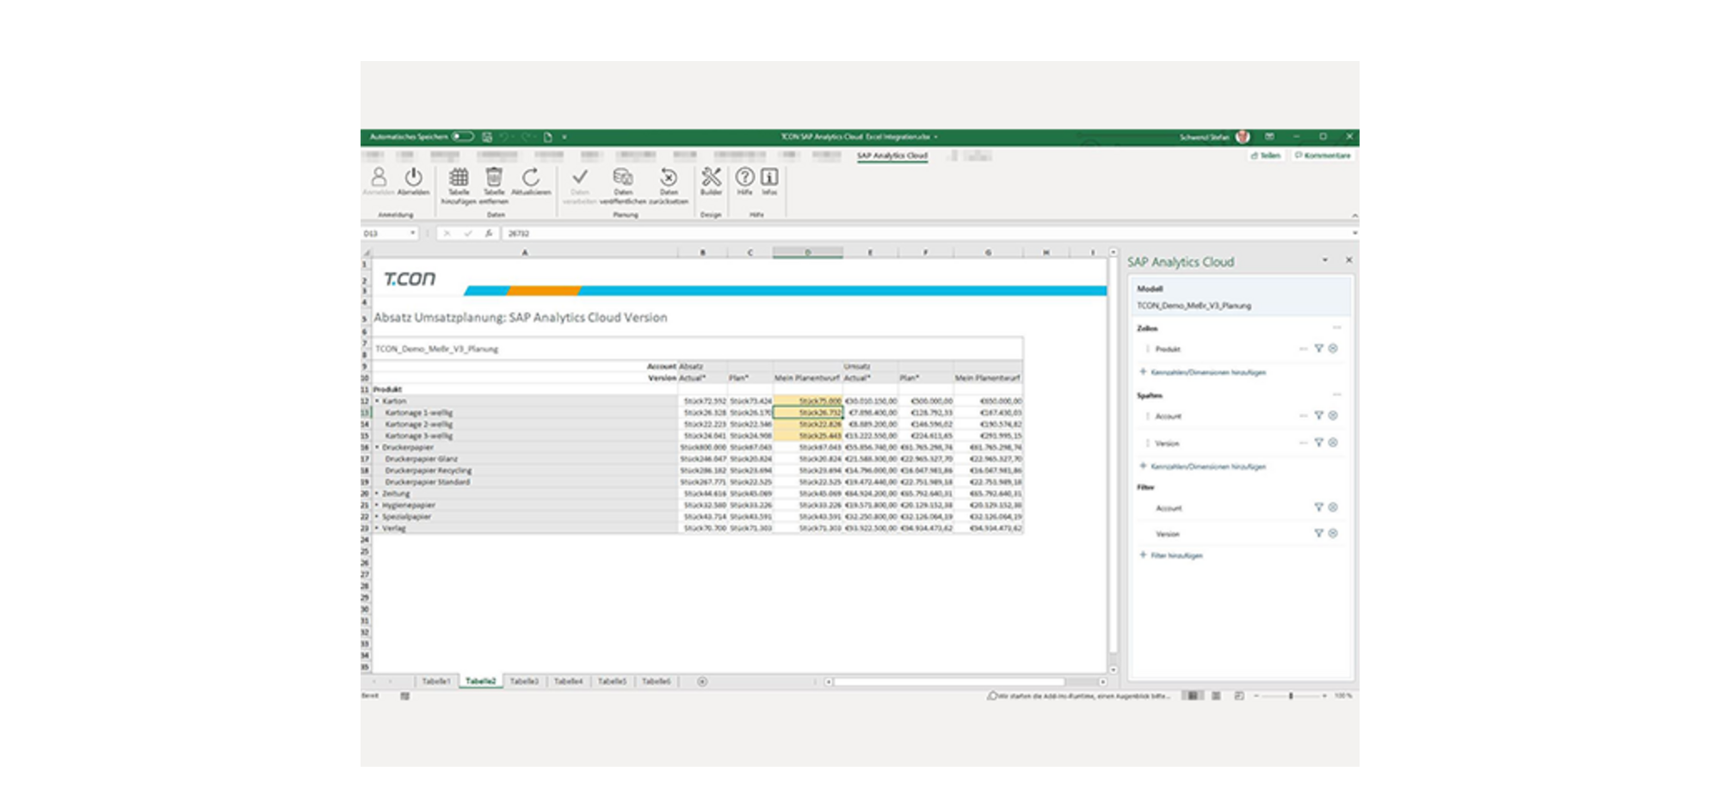The height and width of the screenshot is (808, 1721).
Task: Open more options for Zeilen section
Action: (1336, 328)
